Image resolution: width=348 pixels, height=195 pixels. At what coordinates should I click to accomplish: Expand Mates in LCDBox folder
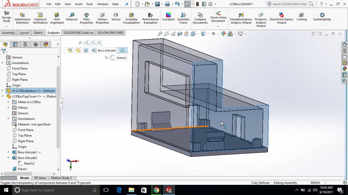point(8,102)
